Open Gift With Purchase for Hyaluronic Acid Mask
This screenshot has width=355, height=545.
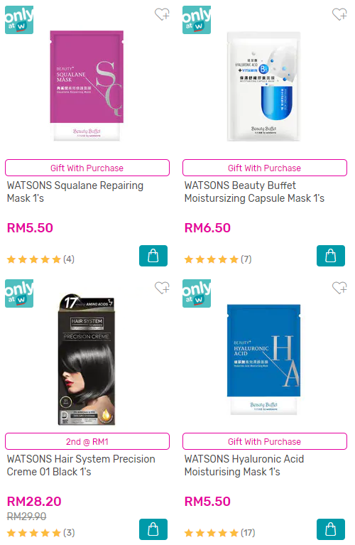[265, 441]
